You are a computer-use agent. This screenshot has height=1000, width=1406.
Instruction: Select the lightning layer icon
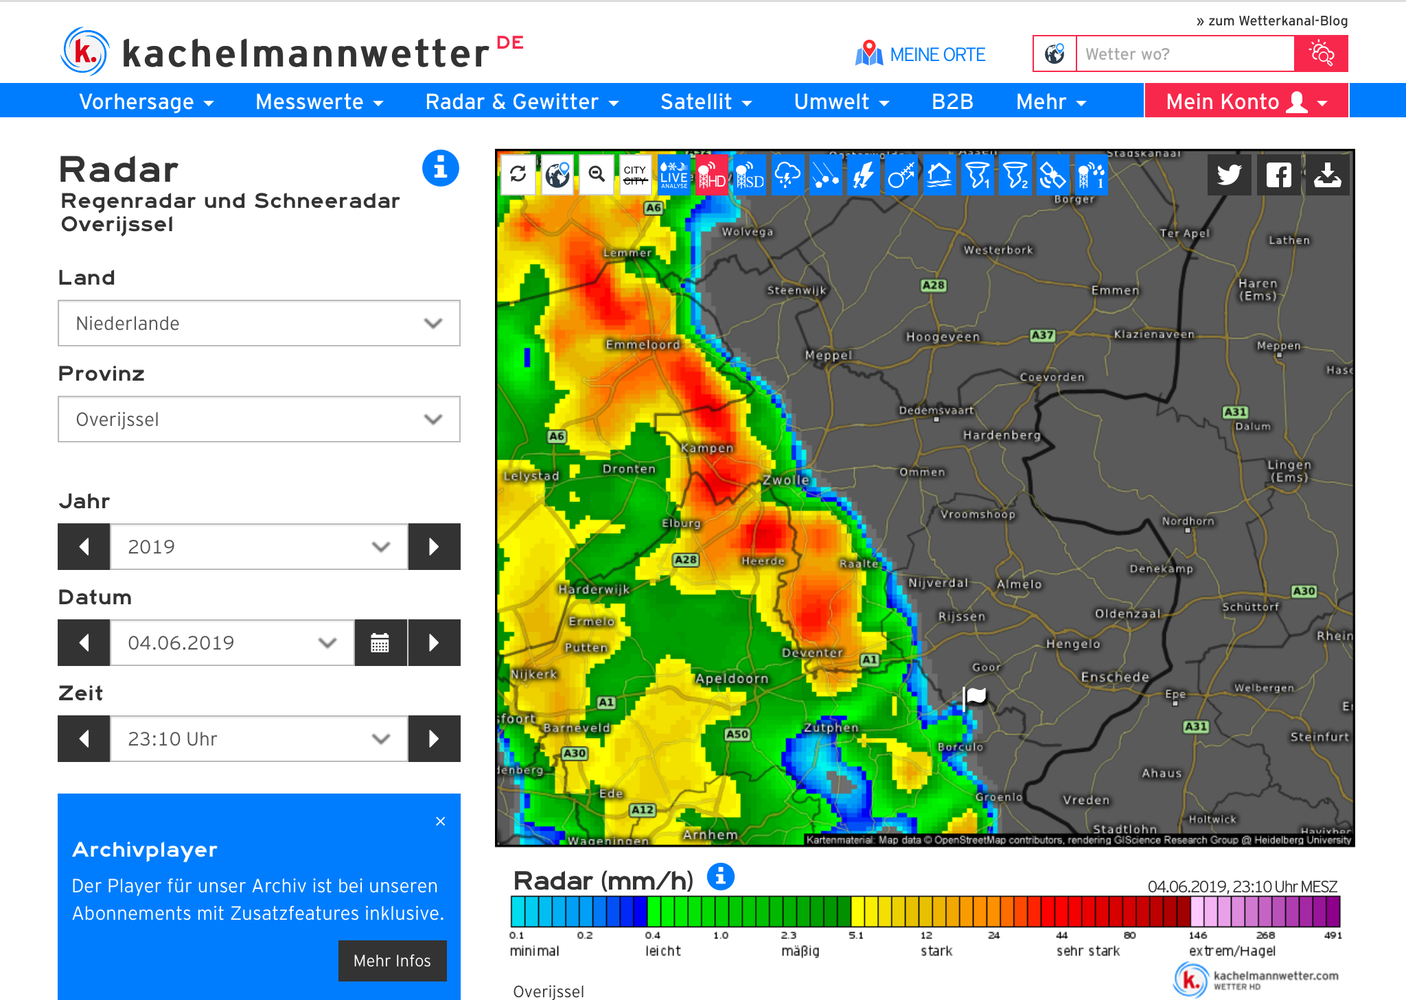pos(863,175)
